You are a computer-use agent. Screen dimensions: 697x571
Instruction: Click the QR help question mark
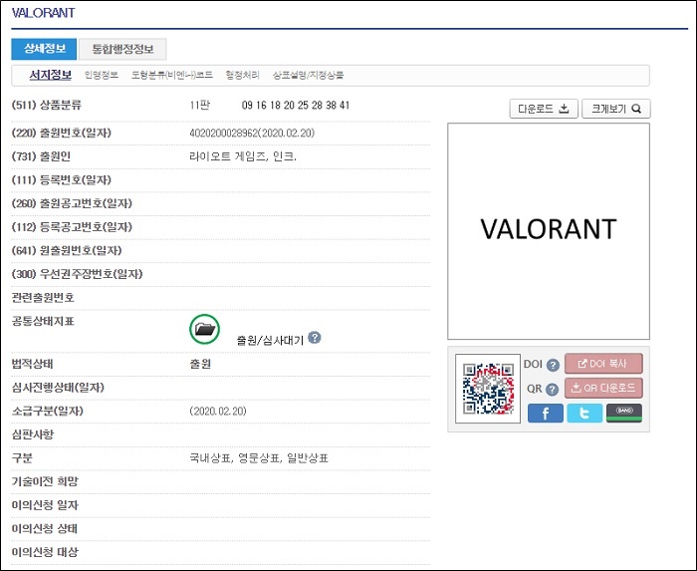click(553, 389)
